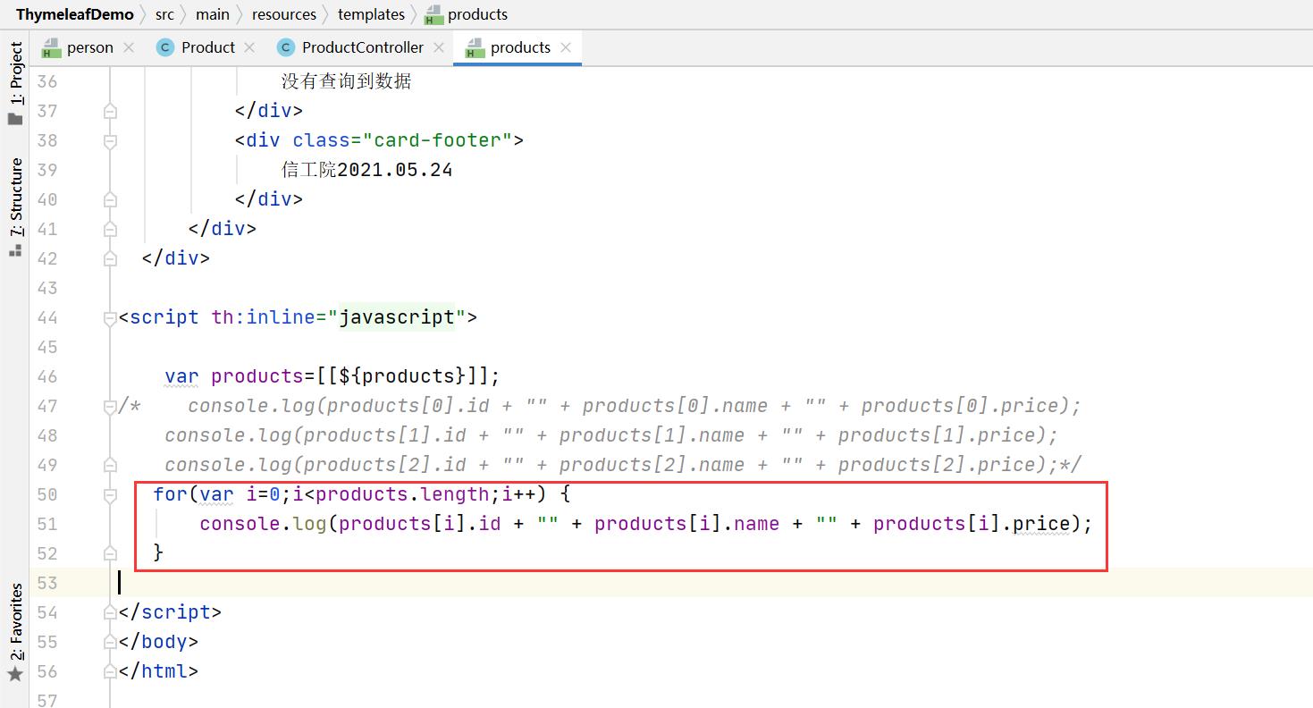Collapse the comment block at line 47
The width and height of the screenshot is (1313, 708).
(110, 406)
